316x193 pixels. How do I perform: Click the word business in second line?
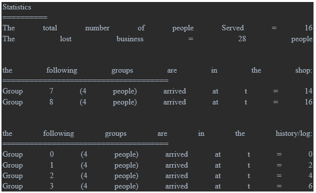point(130,39)
